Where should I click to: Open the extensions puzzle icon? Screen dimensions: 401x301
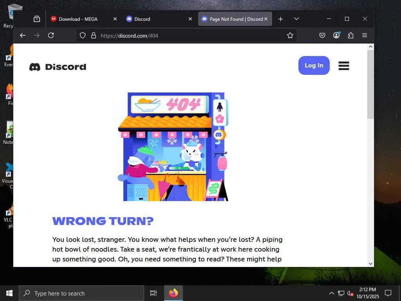350,35
